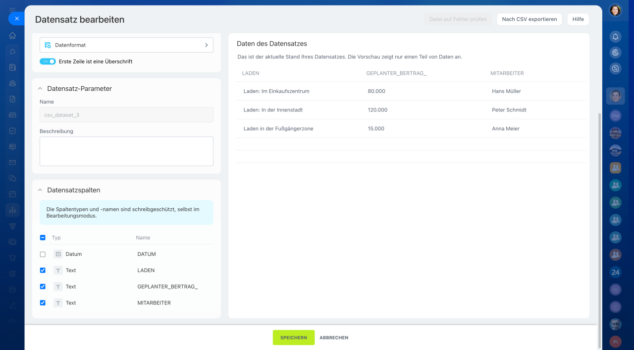Click the search chat icon in right panel
634x350 pixels.
click(x=615, y=68)
